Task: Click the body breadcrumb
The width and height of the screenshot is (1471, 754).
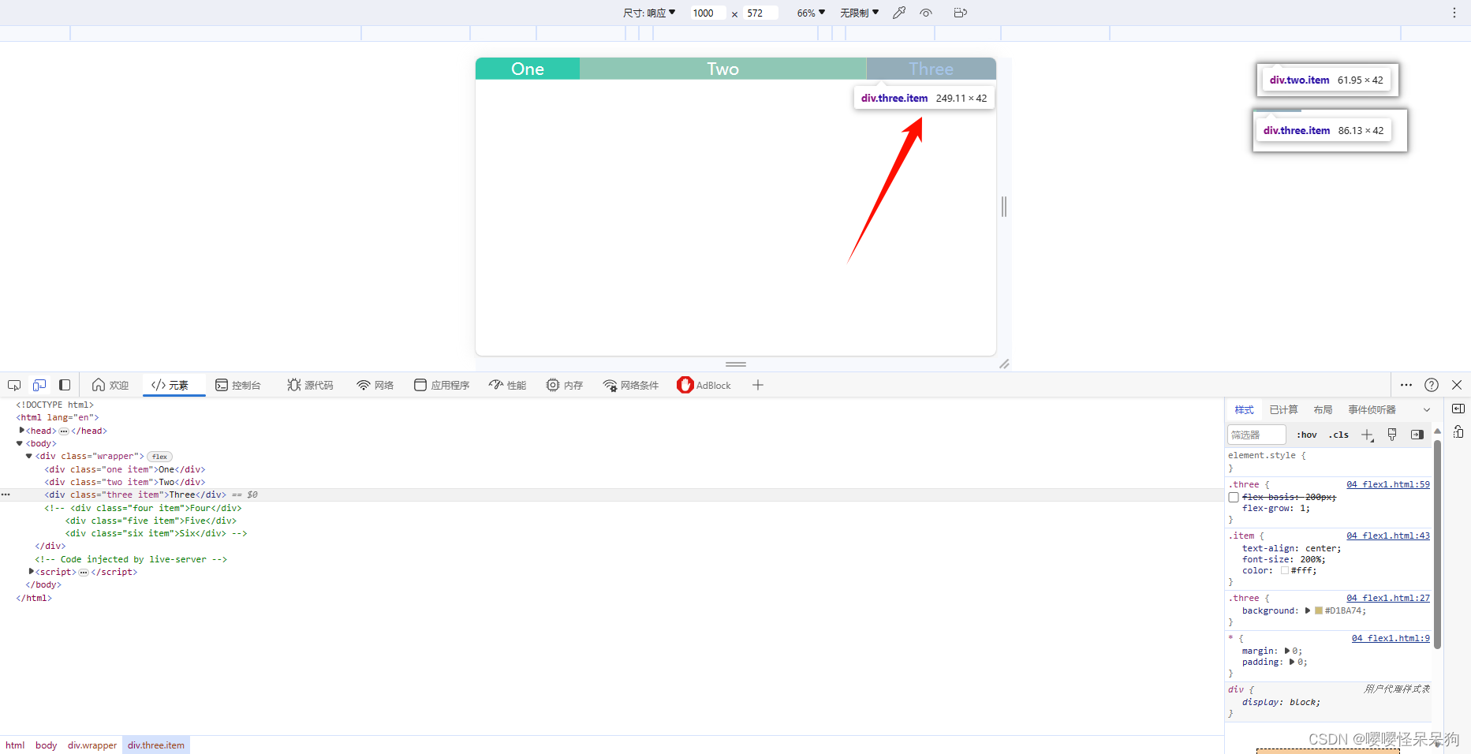Action: pyautogui.click(x=46, y=745)
